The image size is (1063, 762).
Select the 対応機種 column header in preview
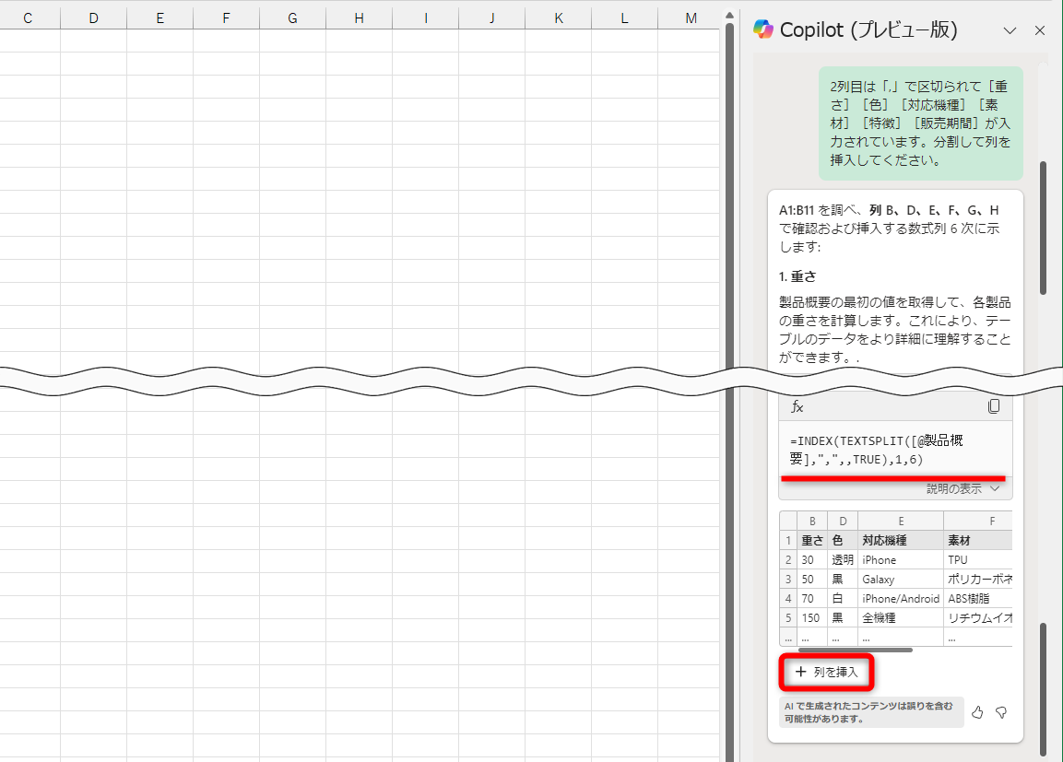coord(885,540)
